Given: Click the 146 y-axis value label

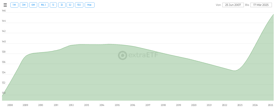Looking at the screenshot, I should coord(4,11).
